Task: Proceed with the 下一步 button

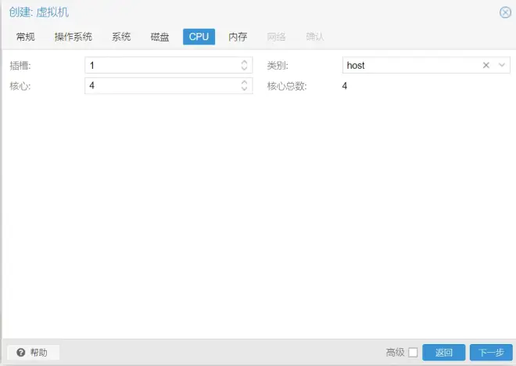Action: pyautogui.click(x=491, y=353)
